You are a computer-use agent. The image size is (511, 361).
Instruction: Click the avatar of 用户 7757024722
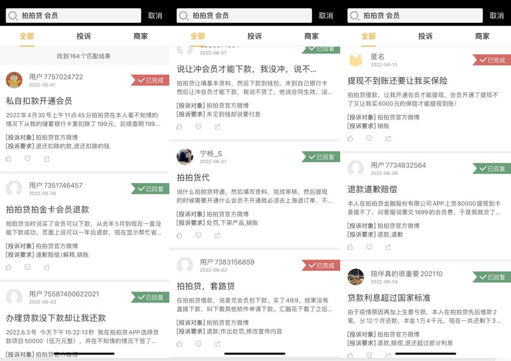[x=14, y=80]
